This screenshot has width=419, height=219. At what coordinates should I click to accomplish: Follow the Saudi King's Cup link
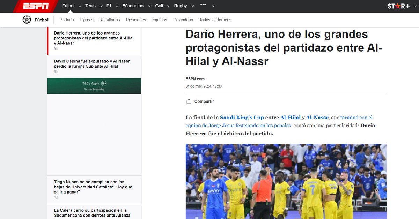tap(242, 118)
